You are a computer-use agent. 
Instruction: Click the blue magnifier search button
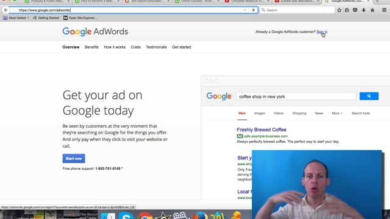click(369, 96)
